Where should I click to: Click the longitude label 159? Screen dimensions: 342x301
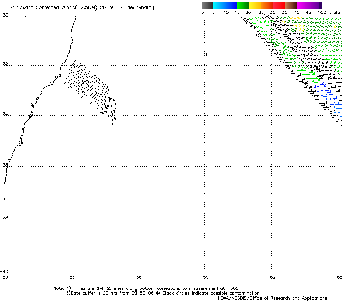[x=205, y=277]
